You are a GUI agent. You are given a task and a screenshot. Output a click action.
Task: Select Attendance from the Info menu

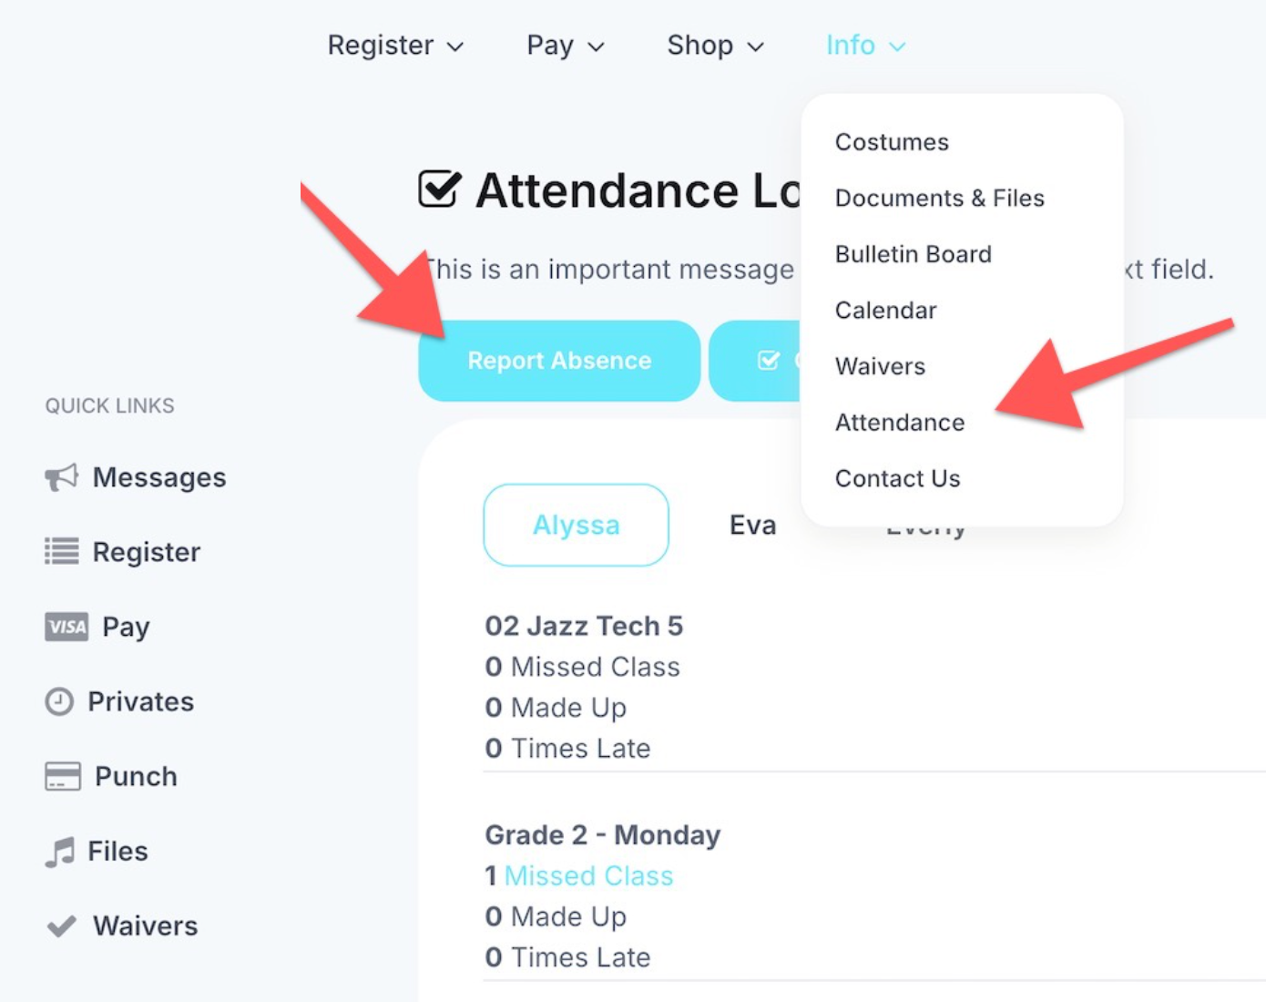click(x=900, y=423)
